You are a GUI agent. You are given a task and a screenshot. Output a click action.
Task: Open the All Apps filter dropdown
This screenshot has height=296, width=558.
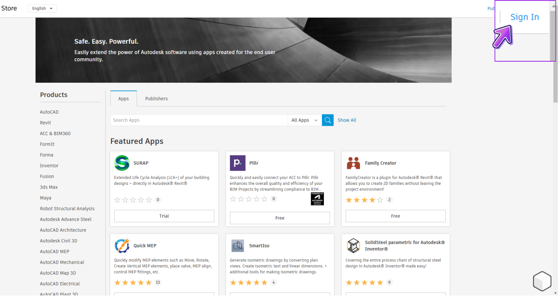click(304, 120)
